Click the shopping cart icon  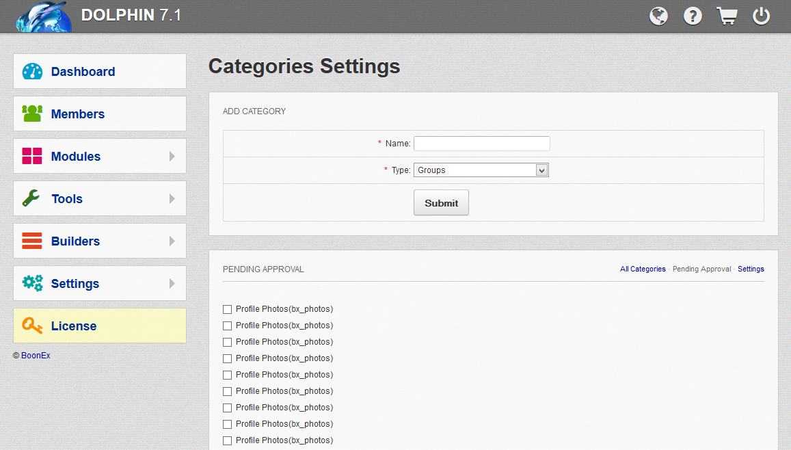click(x=727, y=16)
